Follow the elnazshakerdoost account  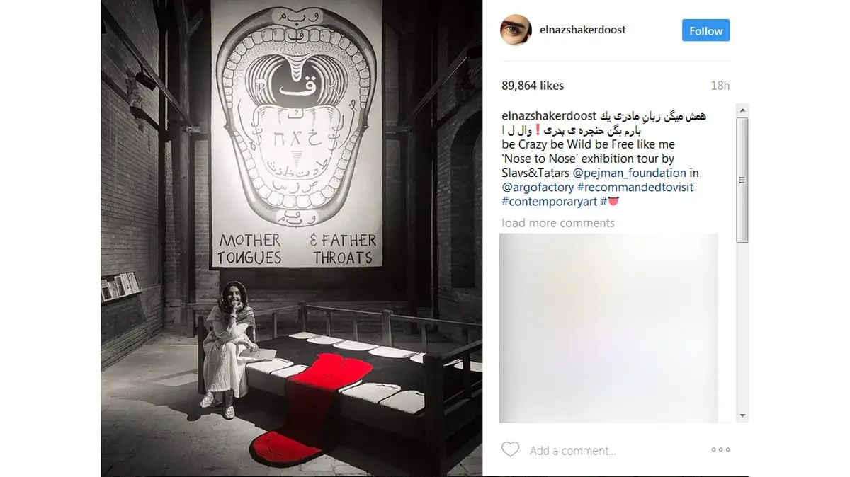click(705, 31)
